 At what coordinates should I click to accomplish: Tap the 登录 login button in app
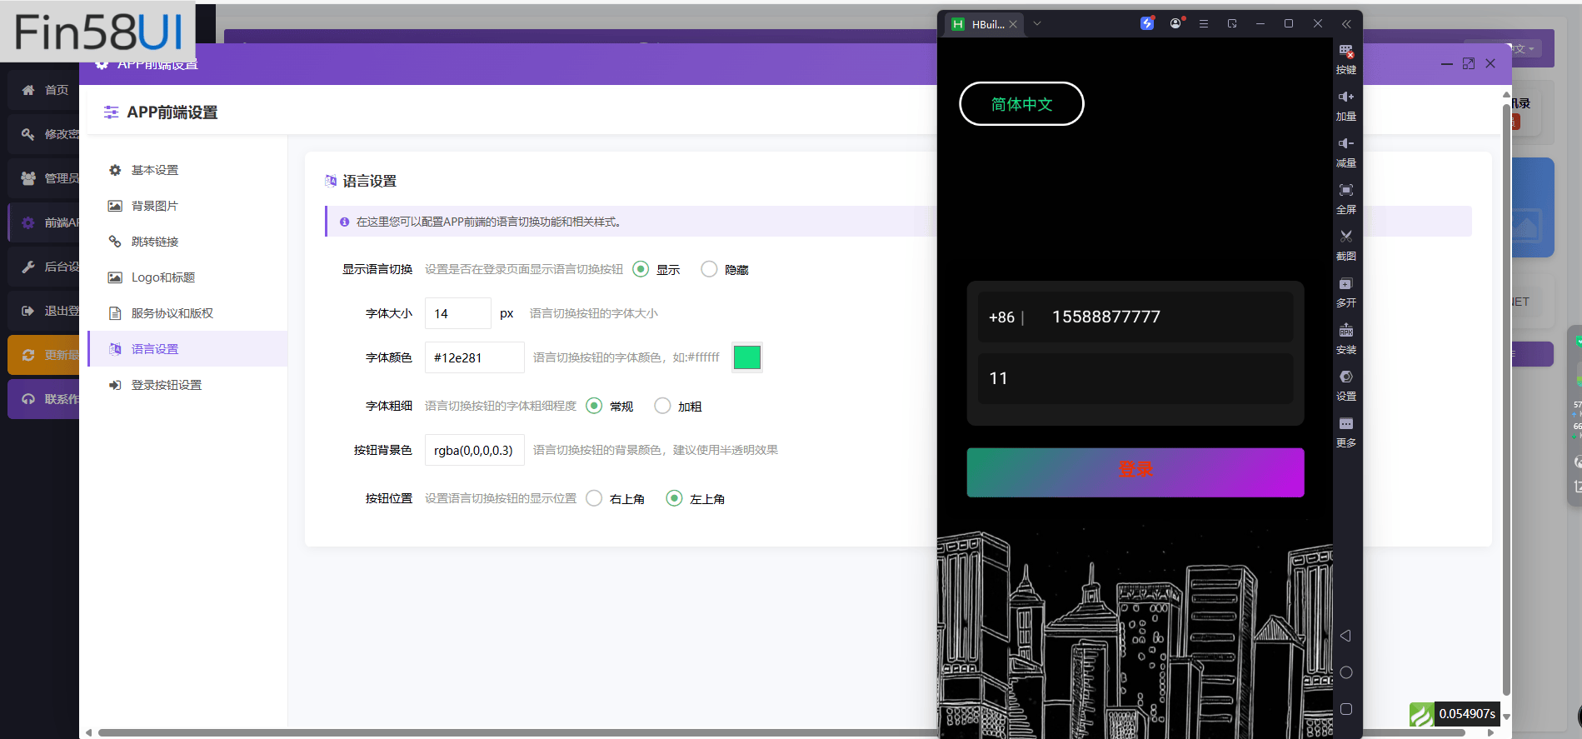point(1135,472)
